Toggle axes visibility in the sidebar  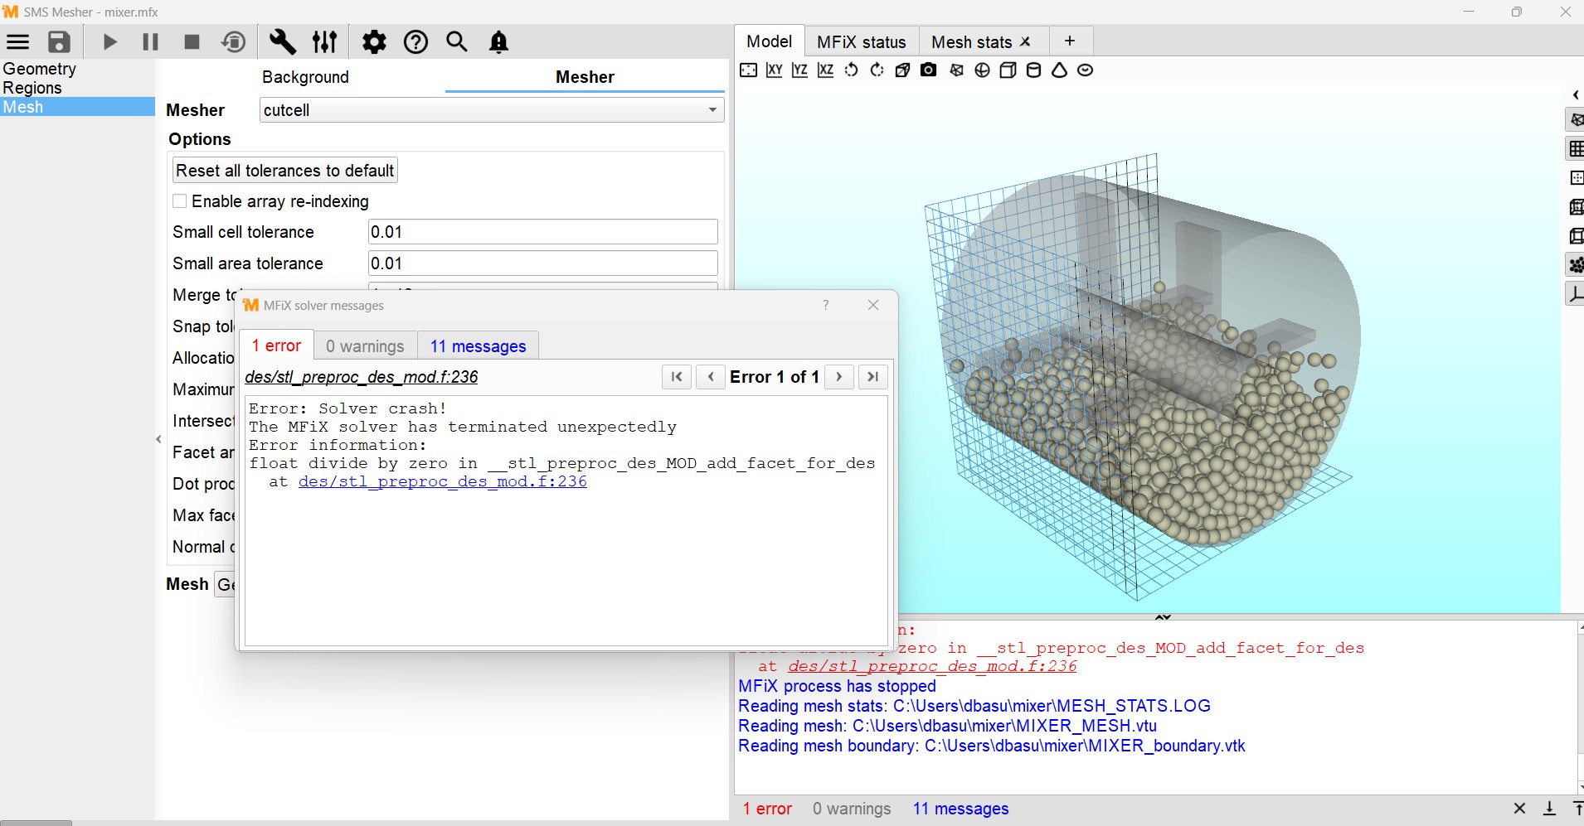tap(1575, 294)
